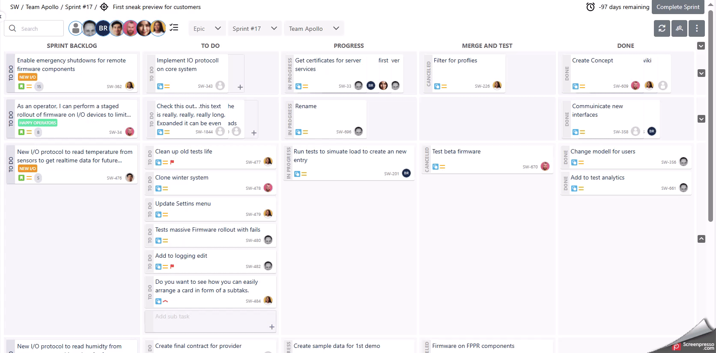Click red flag icon on Clean up old tests life
The image size is (716, 353).
coord(172,162)
